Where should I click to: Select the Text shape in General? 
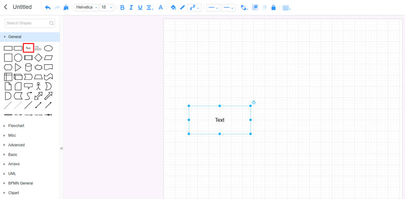tap(28, 48)
